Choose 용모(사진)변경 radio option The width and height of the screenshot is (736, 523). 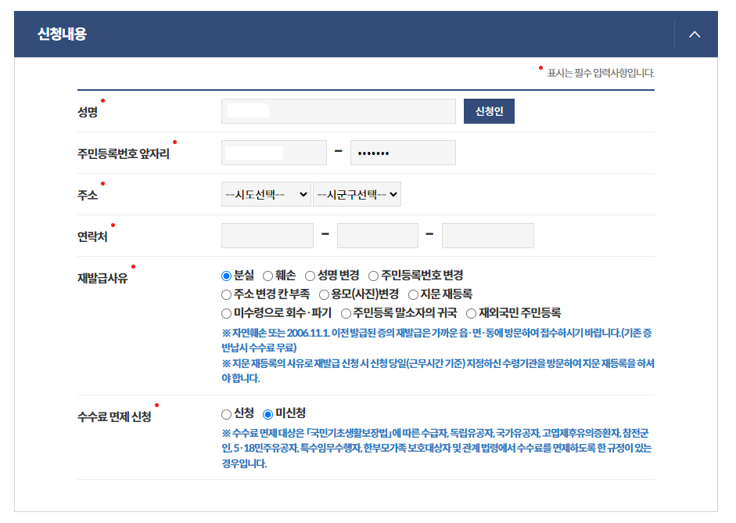[x=324, y=294]
